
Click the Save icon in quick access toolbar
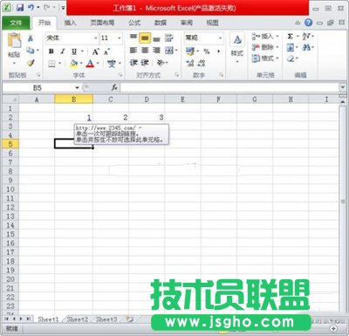point(20,8)
